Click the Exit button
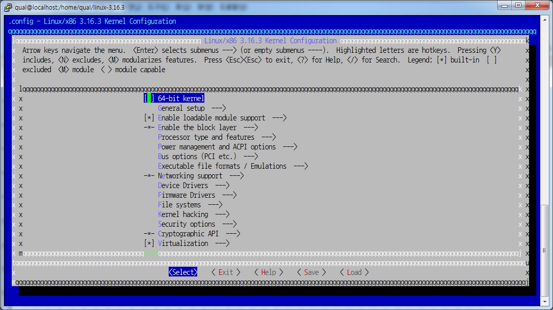Image resolution: width=553 pixels, height=310 pixels. (x=226, y=272)
